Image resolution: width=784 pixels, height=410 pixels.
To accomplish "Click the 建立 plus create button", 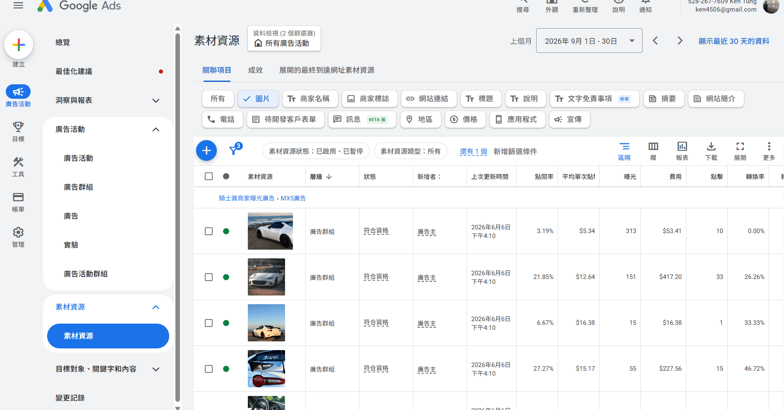I will (x=19, y=45).
